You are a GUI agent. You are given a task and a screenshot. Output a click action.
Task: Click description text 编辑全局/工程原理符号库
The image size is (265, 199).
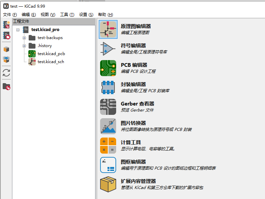(x=144, y=52)
